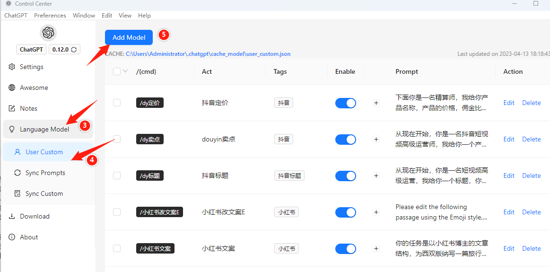Click the 抖音标题 tag label
Viewport: 550px width, 272px height.
point(289,175)
